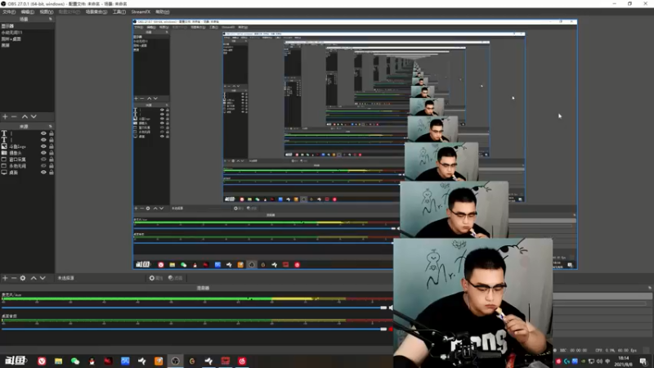Image resolution: width=654 pixels, height=368 pixels.
Task: Remove selected source with minus icon
Action: click(14, 278)
